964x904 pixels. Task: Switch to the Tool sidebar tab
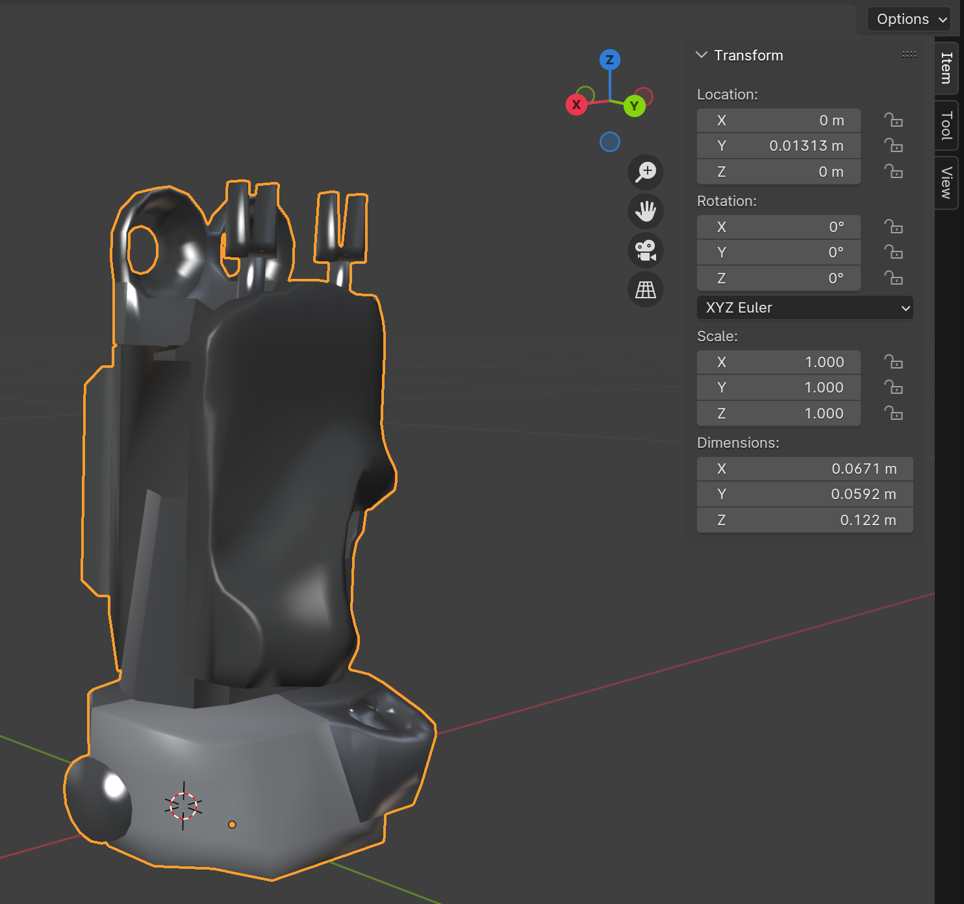click(946, 125)
